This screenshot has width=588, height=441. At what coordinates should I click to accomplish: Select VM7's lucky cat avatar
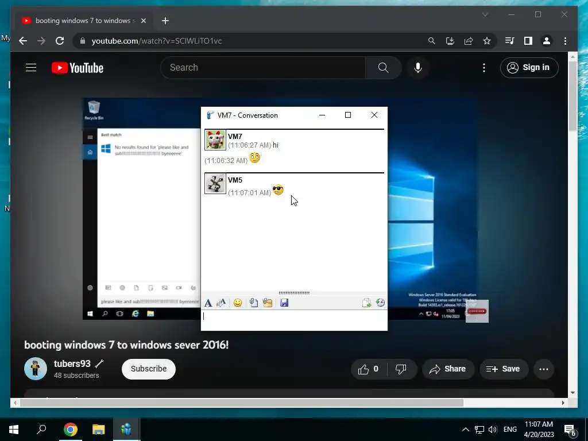tap(215, 140)
